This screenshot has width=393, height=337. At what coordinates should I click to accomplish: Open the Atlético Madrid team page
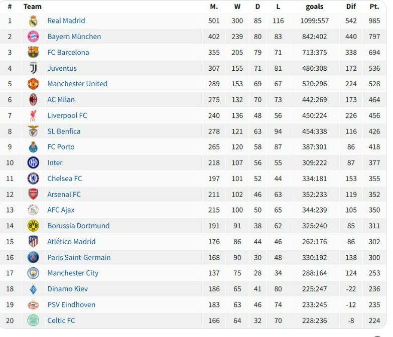[x=71, y=242]
